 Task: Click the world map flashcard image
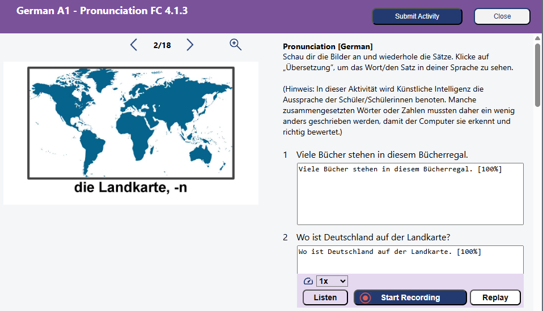(x=131, y=123)
